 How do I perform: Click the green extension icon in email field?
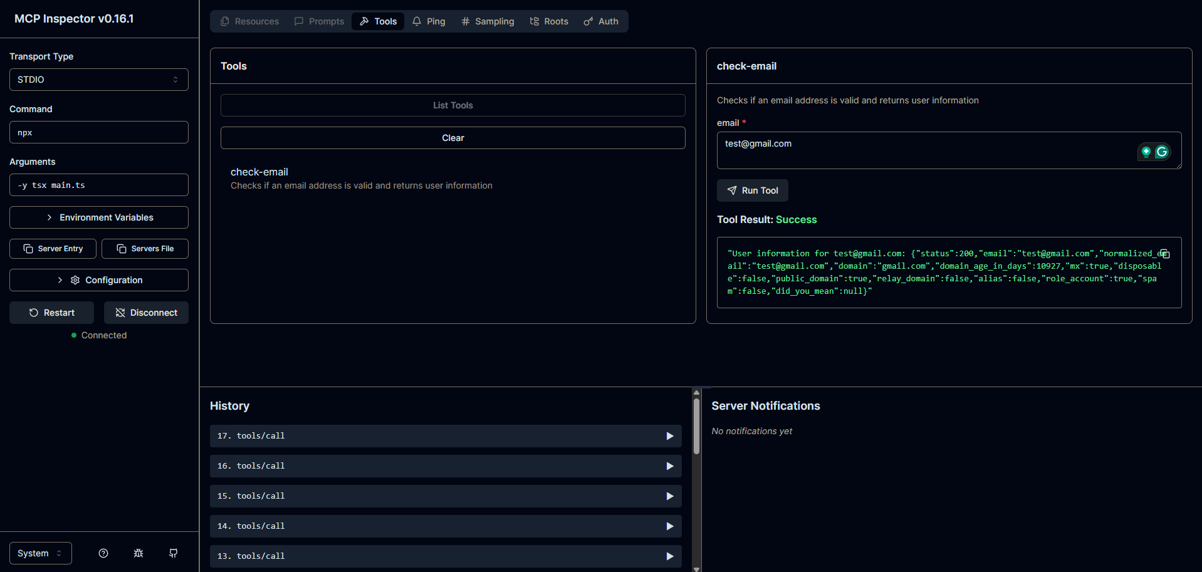click(1146, 152)
